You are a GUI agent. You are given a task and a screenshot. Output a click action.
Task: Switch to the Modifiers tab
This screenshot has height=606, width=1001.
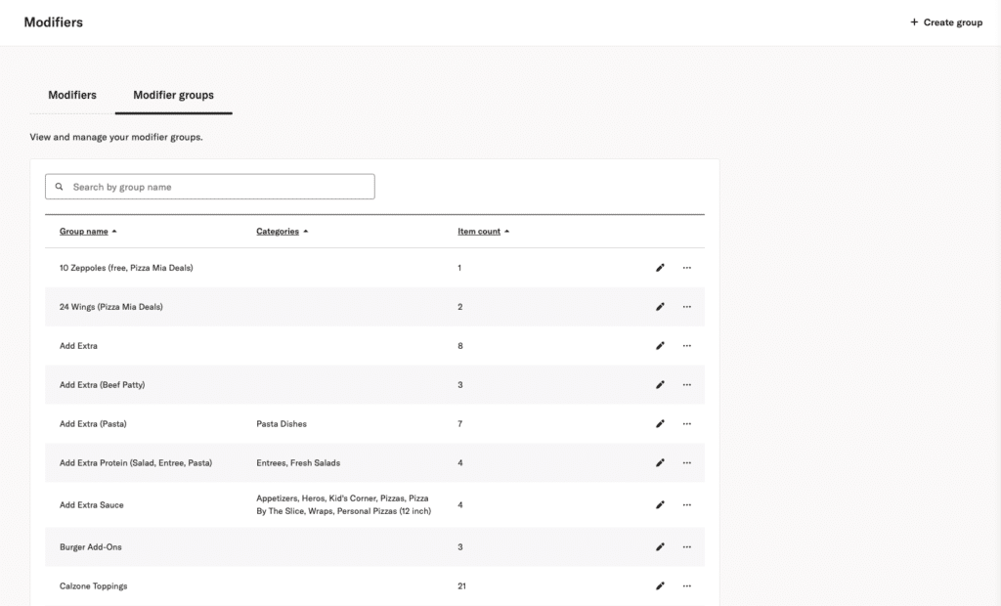point(72,95)
